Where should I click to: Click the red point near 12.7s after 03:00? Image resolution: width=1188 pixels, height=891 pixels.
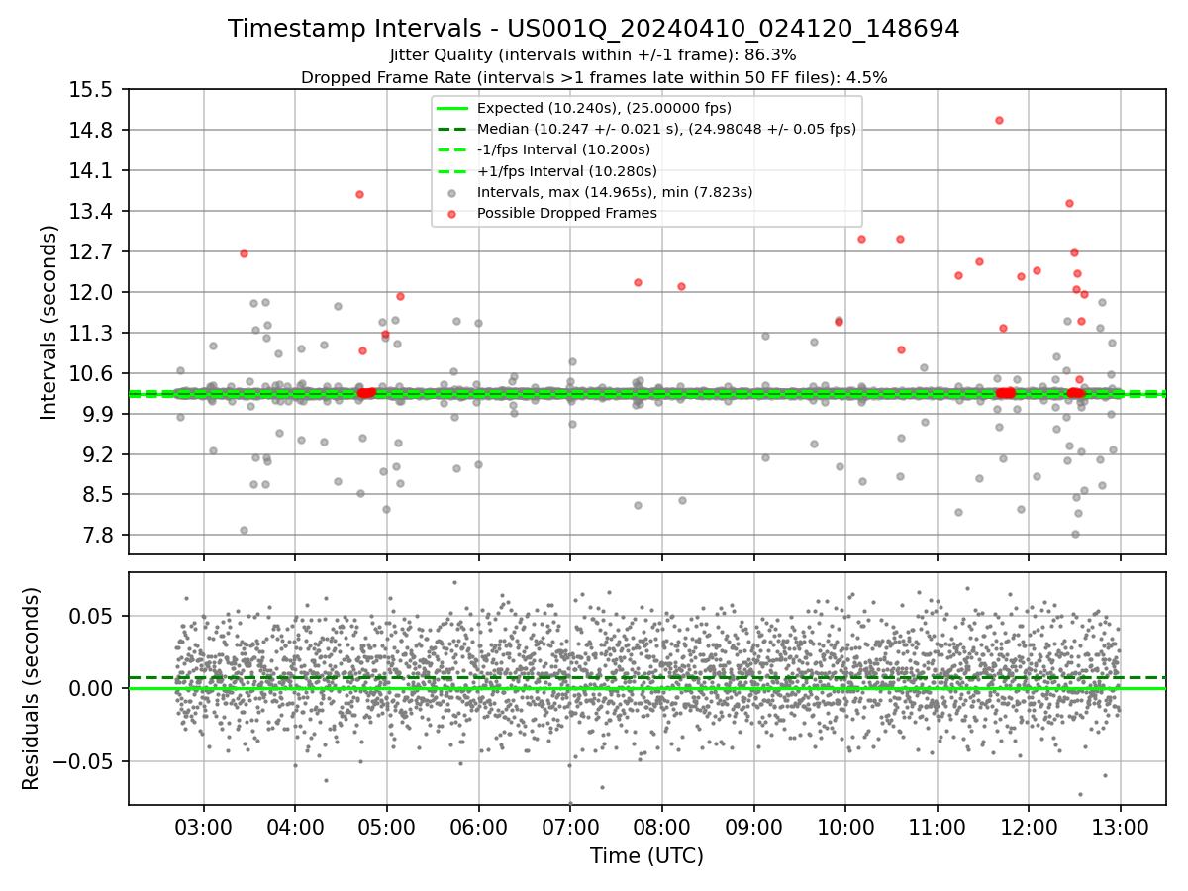click(244, 253)
